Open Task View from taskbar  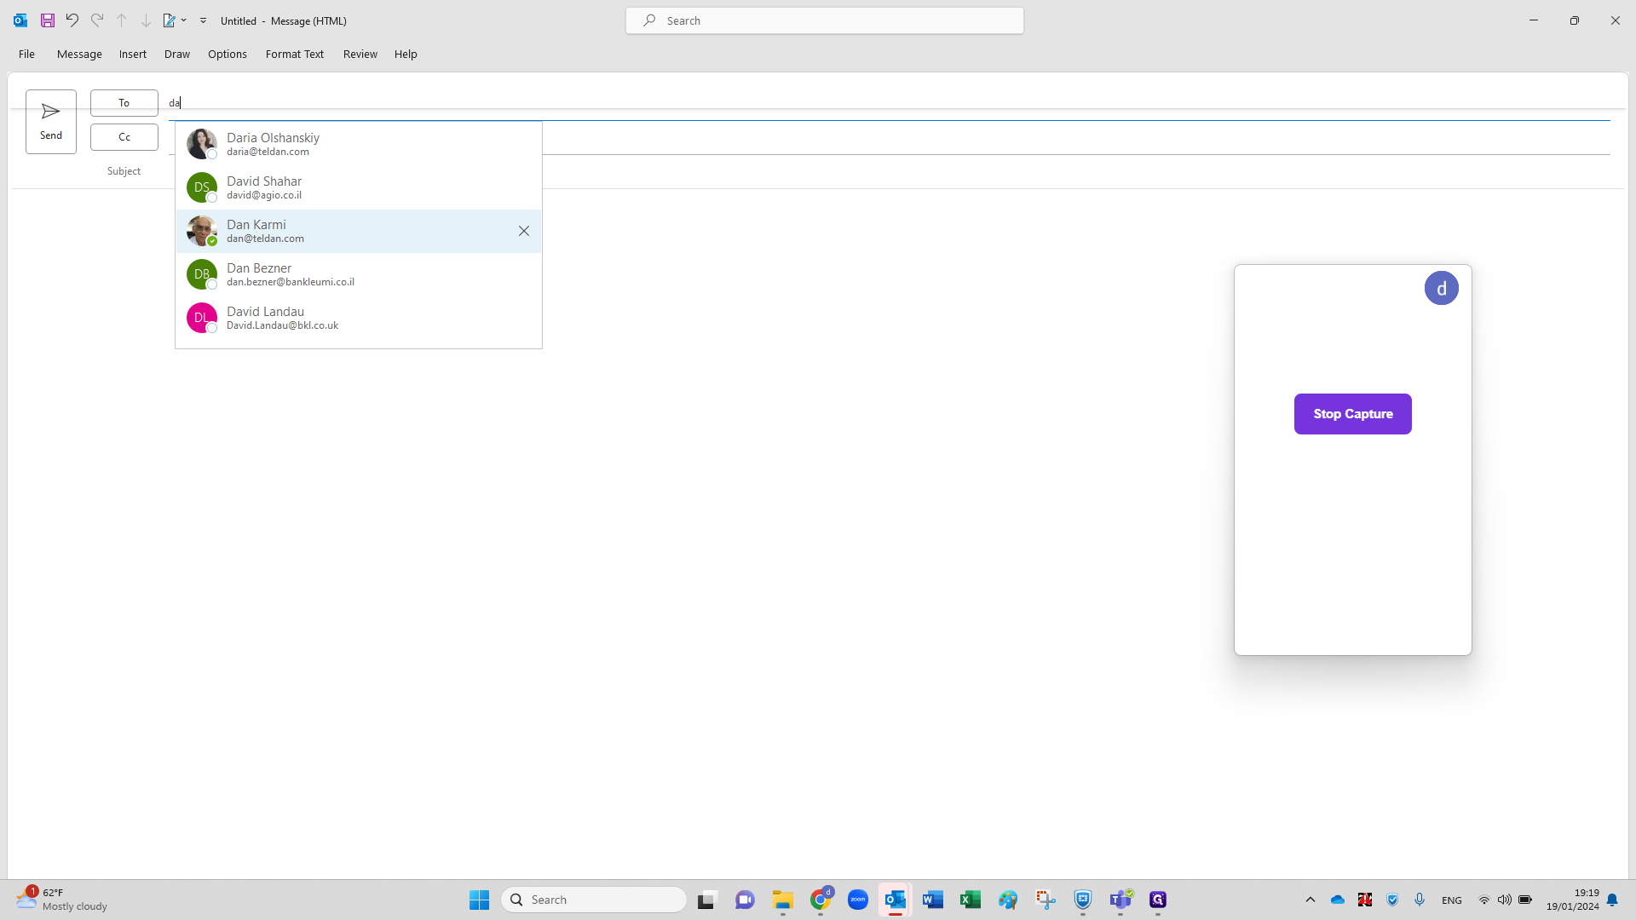(707, 900)
